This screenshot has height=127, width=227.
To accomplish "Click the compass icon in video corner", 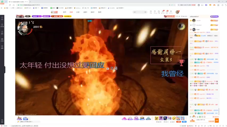I will click(181, 27).
